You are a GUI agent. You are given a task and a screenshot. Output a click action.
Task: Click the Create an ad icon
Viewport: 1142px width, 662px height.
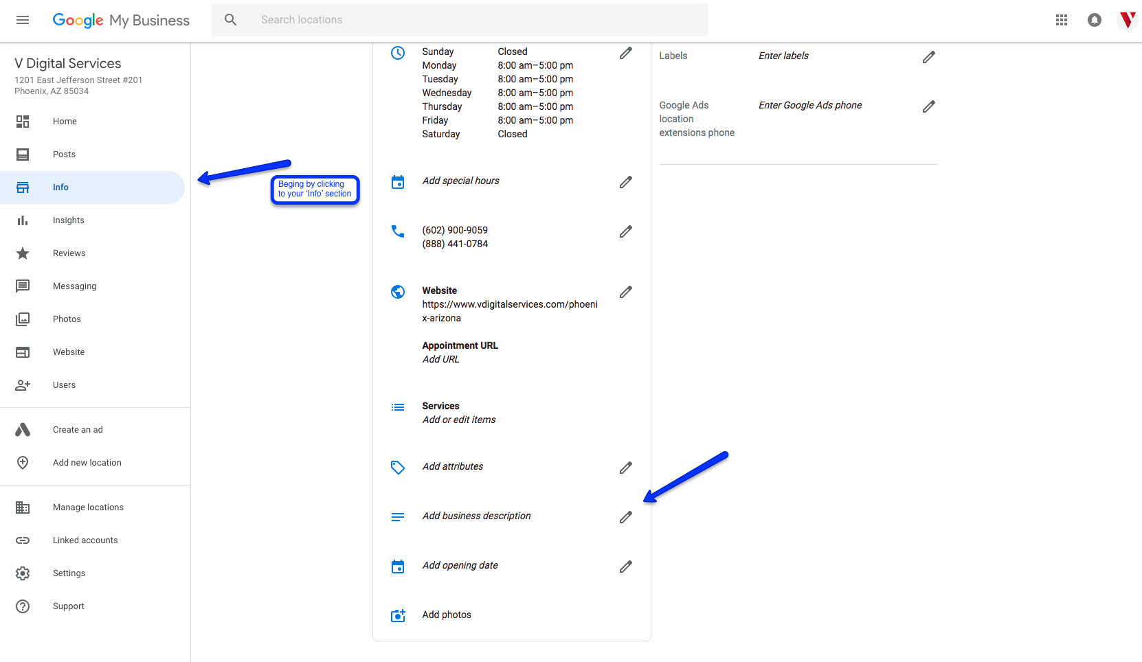click(x=23, y=430)
